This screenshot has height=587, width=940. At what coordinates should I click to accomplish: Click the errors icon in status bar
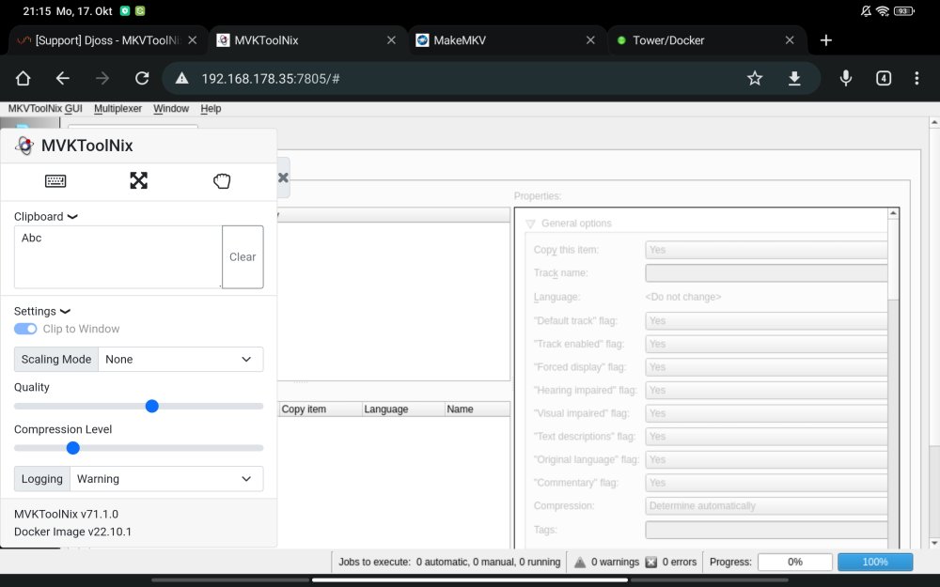click(x=651, y=562)
